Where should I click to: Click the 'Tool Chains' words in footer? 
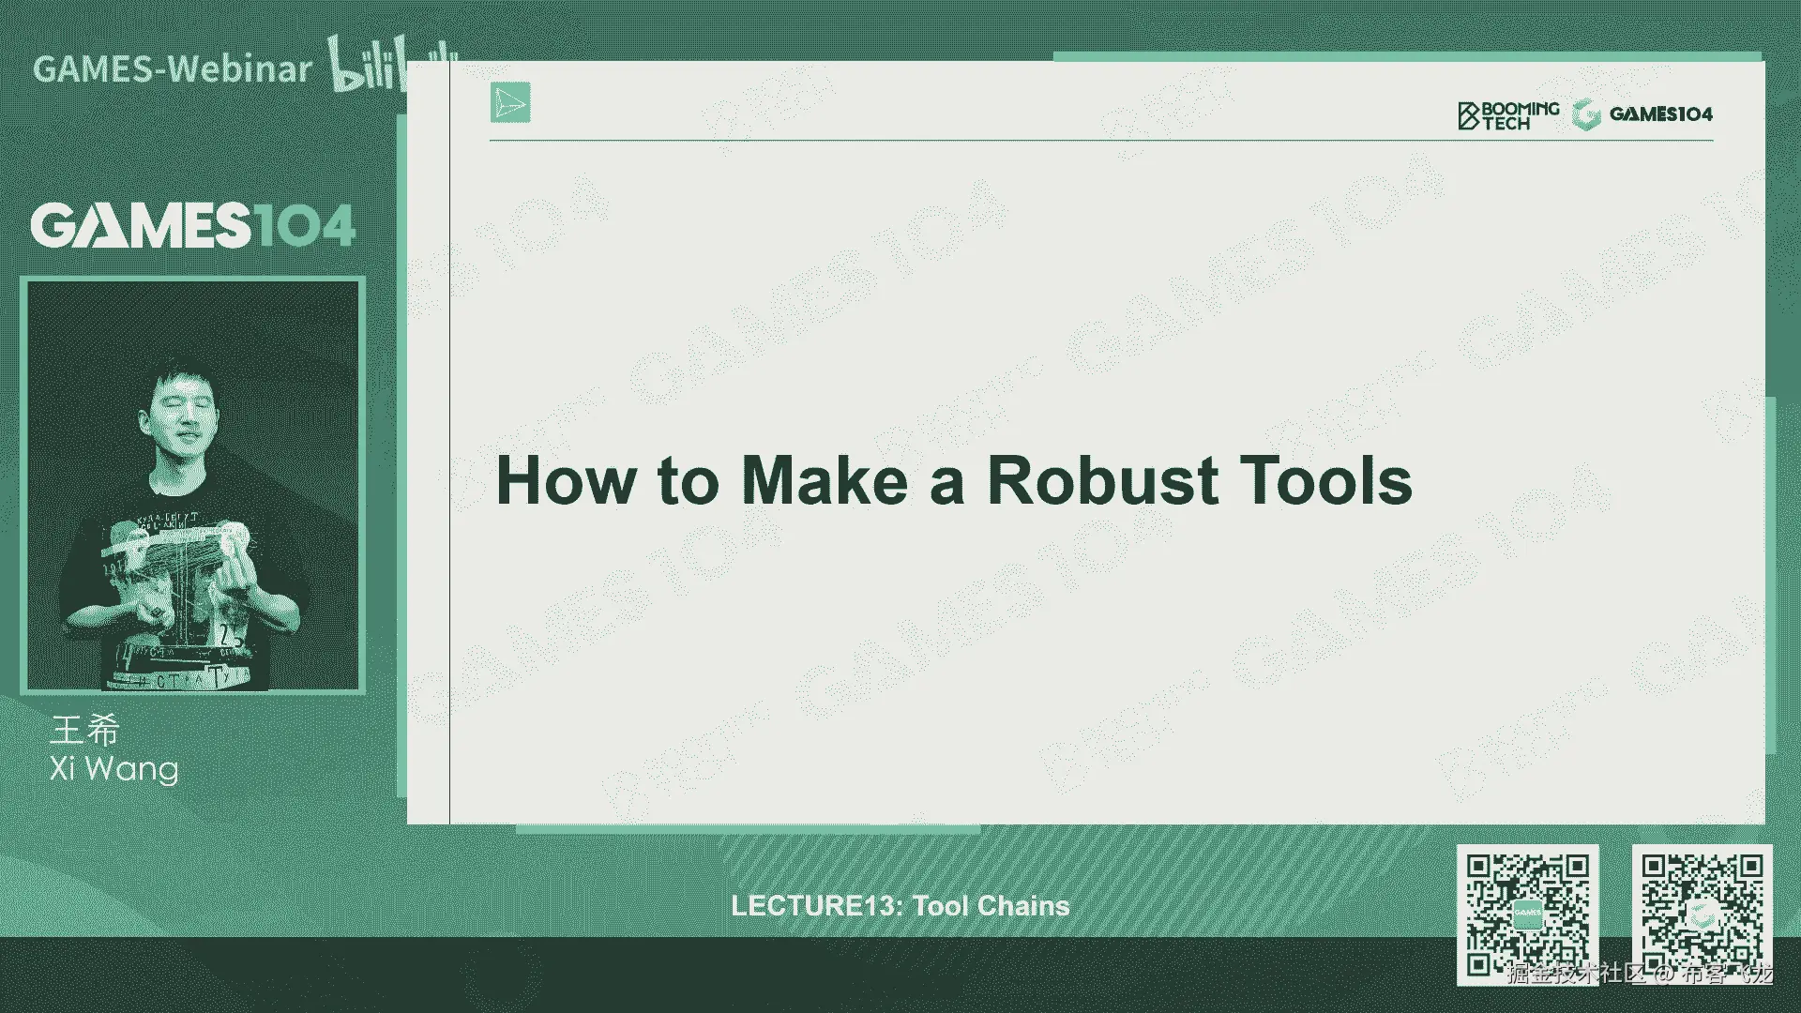pyautogui.click(x=991, y=906)
